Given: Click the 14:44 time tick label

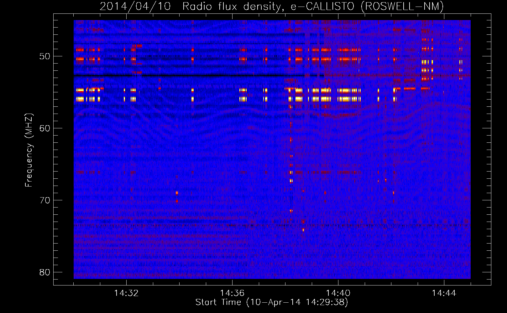Looking at the screenshot, I should pyautogui.click(x=444, y=293).
